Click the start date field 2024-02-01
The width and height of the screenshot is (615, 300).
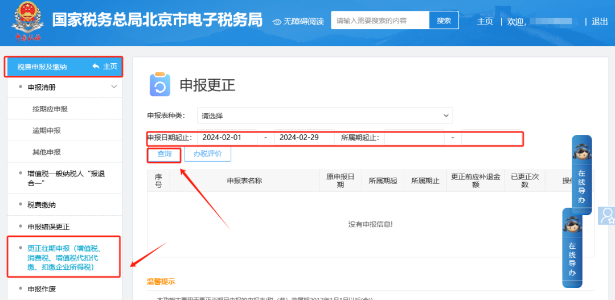(227, 138)
